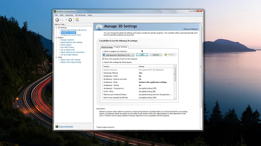Open Set up digital audio task
The width and height of the screenshot is (261, 146).
(x=68, y=50)
